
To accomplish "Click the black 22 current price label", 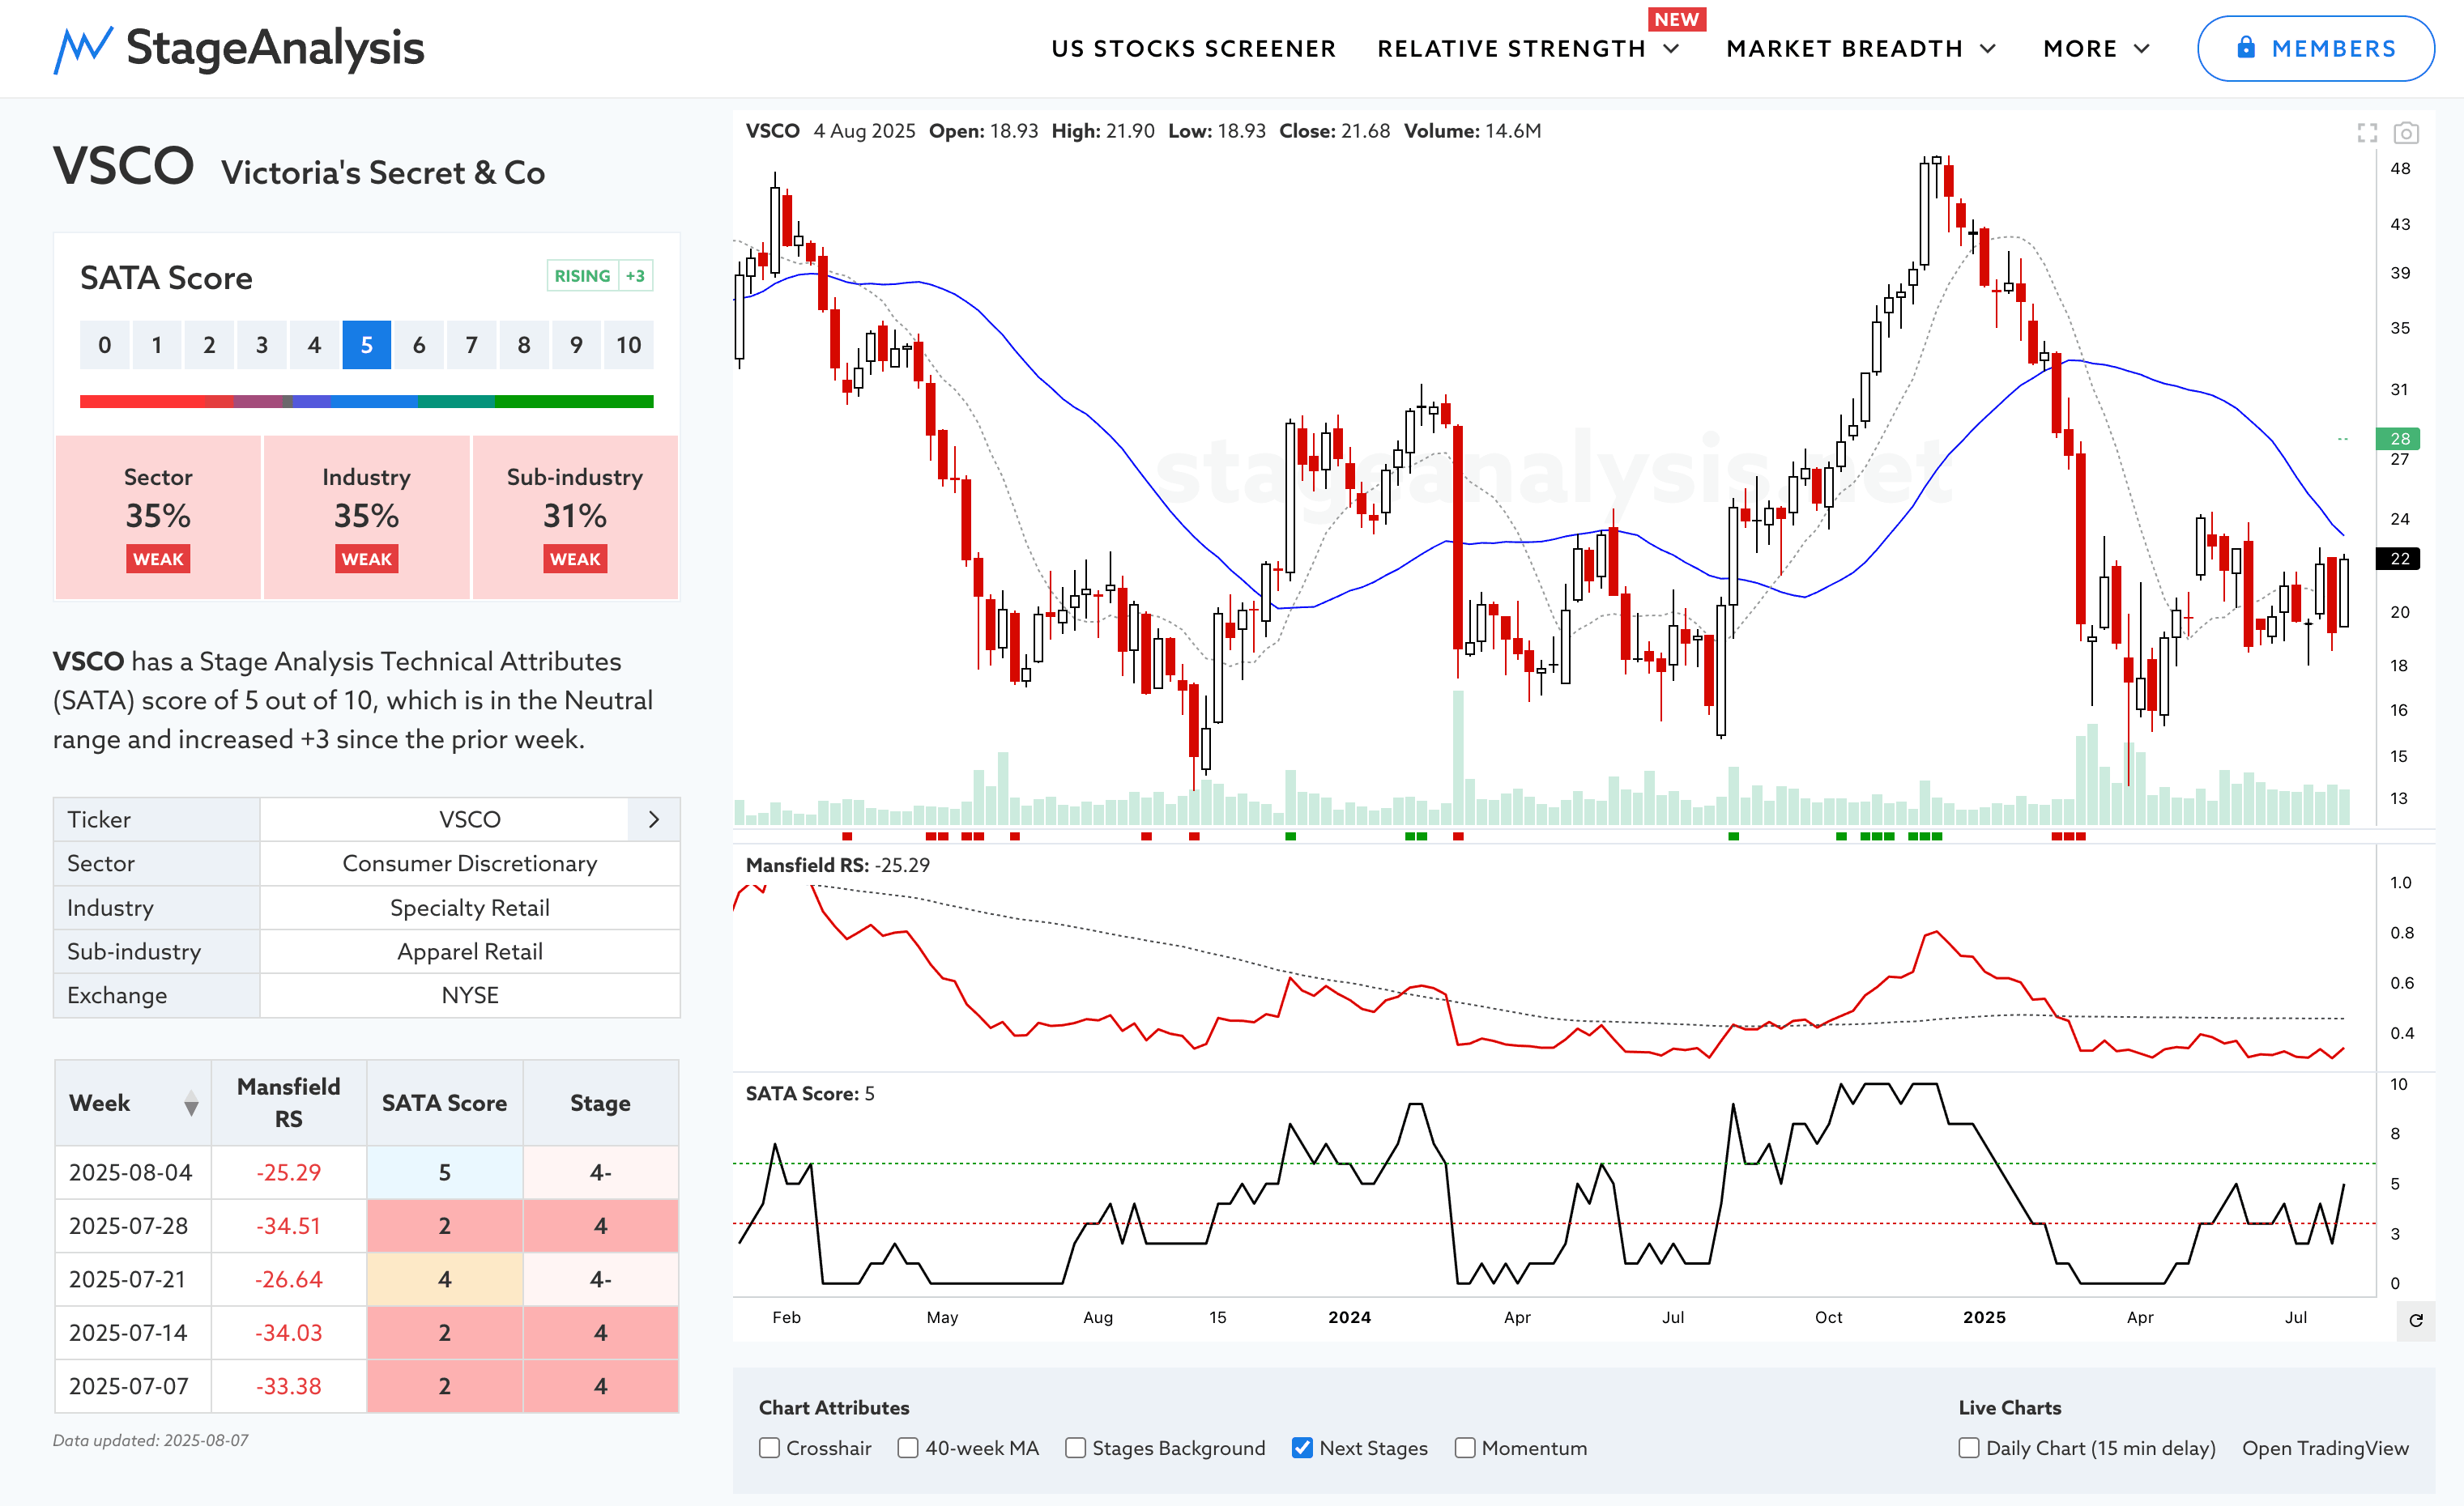I will click(x=2399, y=558).
